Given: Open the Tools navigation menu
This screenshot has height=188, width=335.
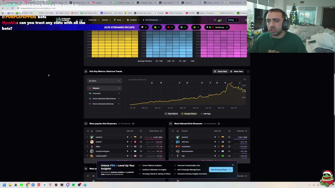Looking at the screenshot, I should (x=119, y=20).
